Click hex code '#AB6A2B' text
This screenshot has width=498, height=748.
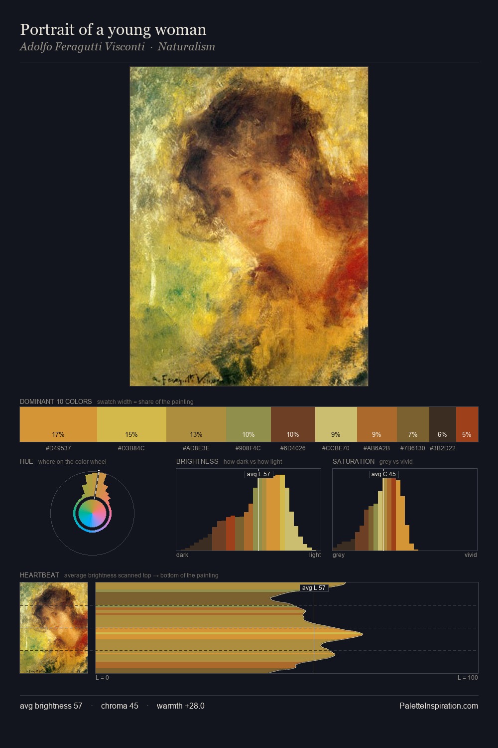click(376, 448)
